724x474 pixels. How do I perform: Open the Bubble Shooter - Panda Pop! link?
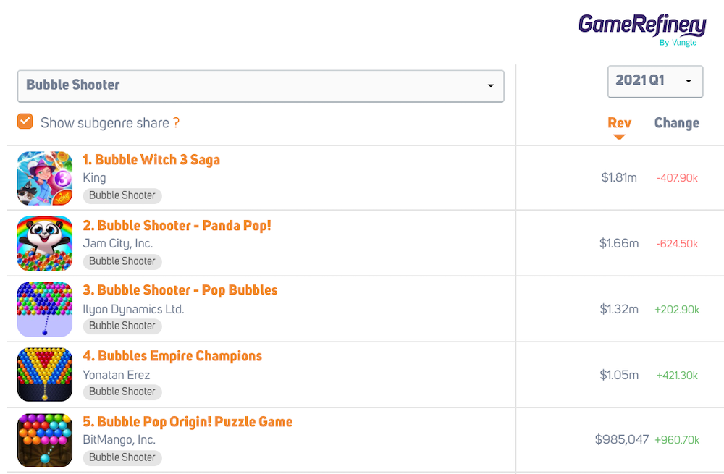(177, 226)
